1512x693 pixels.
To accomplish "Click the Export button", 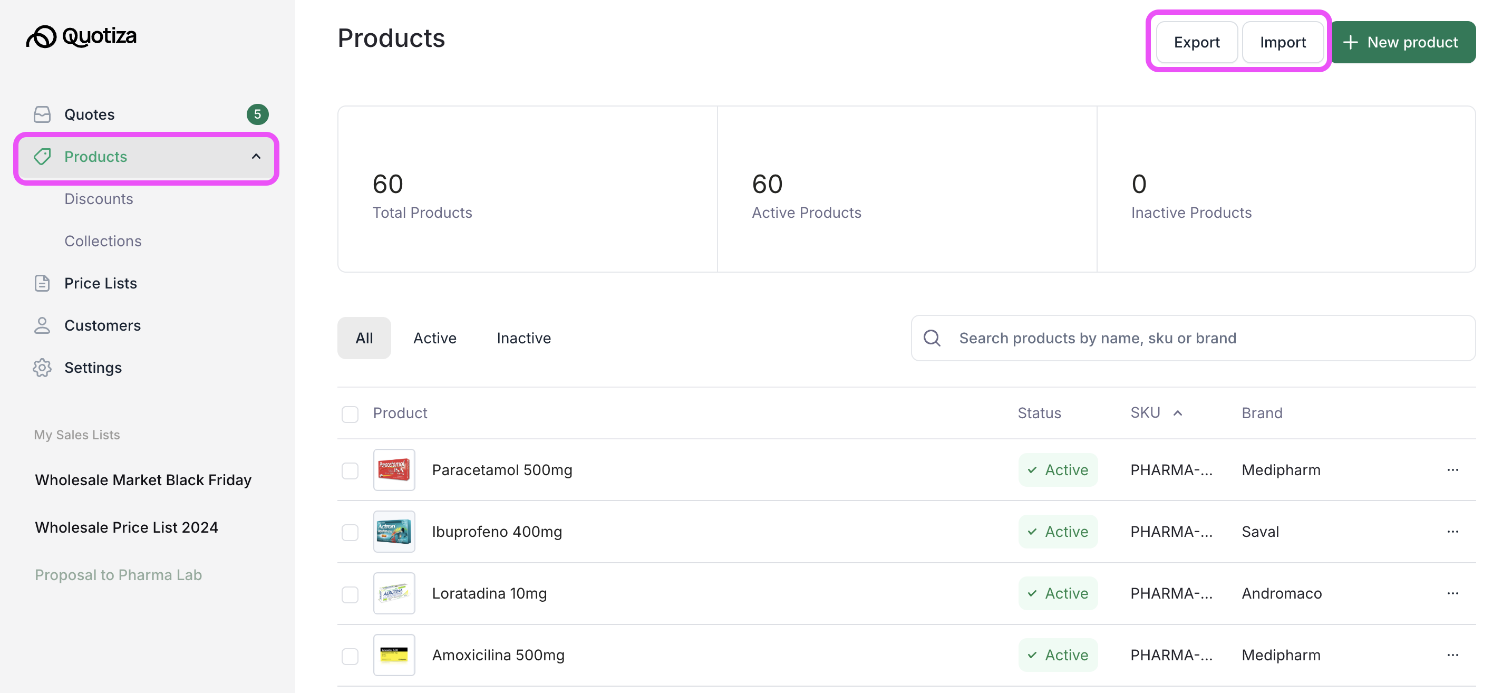I will click(x=1196, y=42).
